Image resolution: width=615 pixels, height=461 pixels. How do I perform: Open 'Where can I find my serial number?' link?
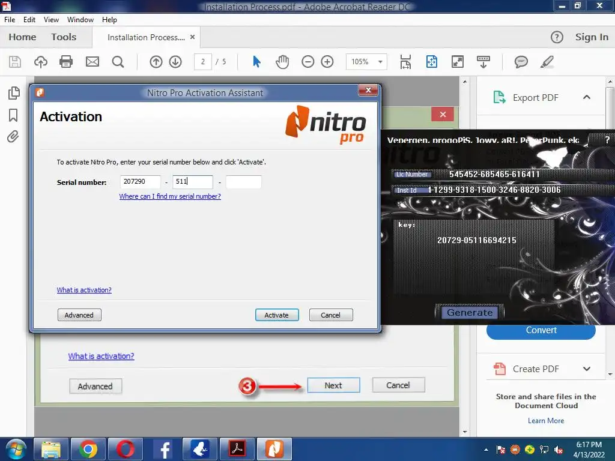click(170, 196)
